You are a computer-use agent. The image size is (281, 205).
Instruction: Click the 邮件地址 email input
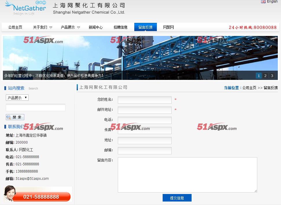(144, 110)
